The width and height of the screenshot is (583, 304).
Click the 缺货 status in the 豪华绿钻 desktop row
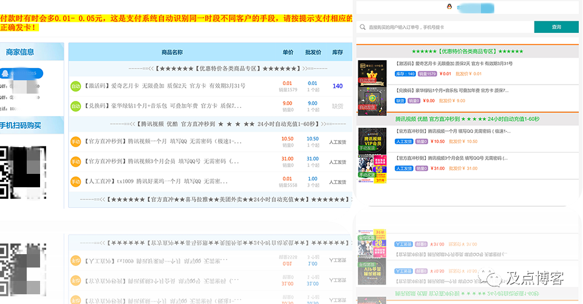[338, 106]
